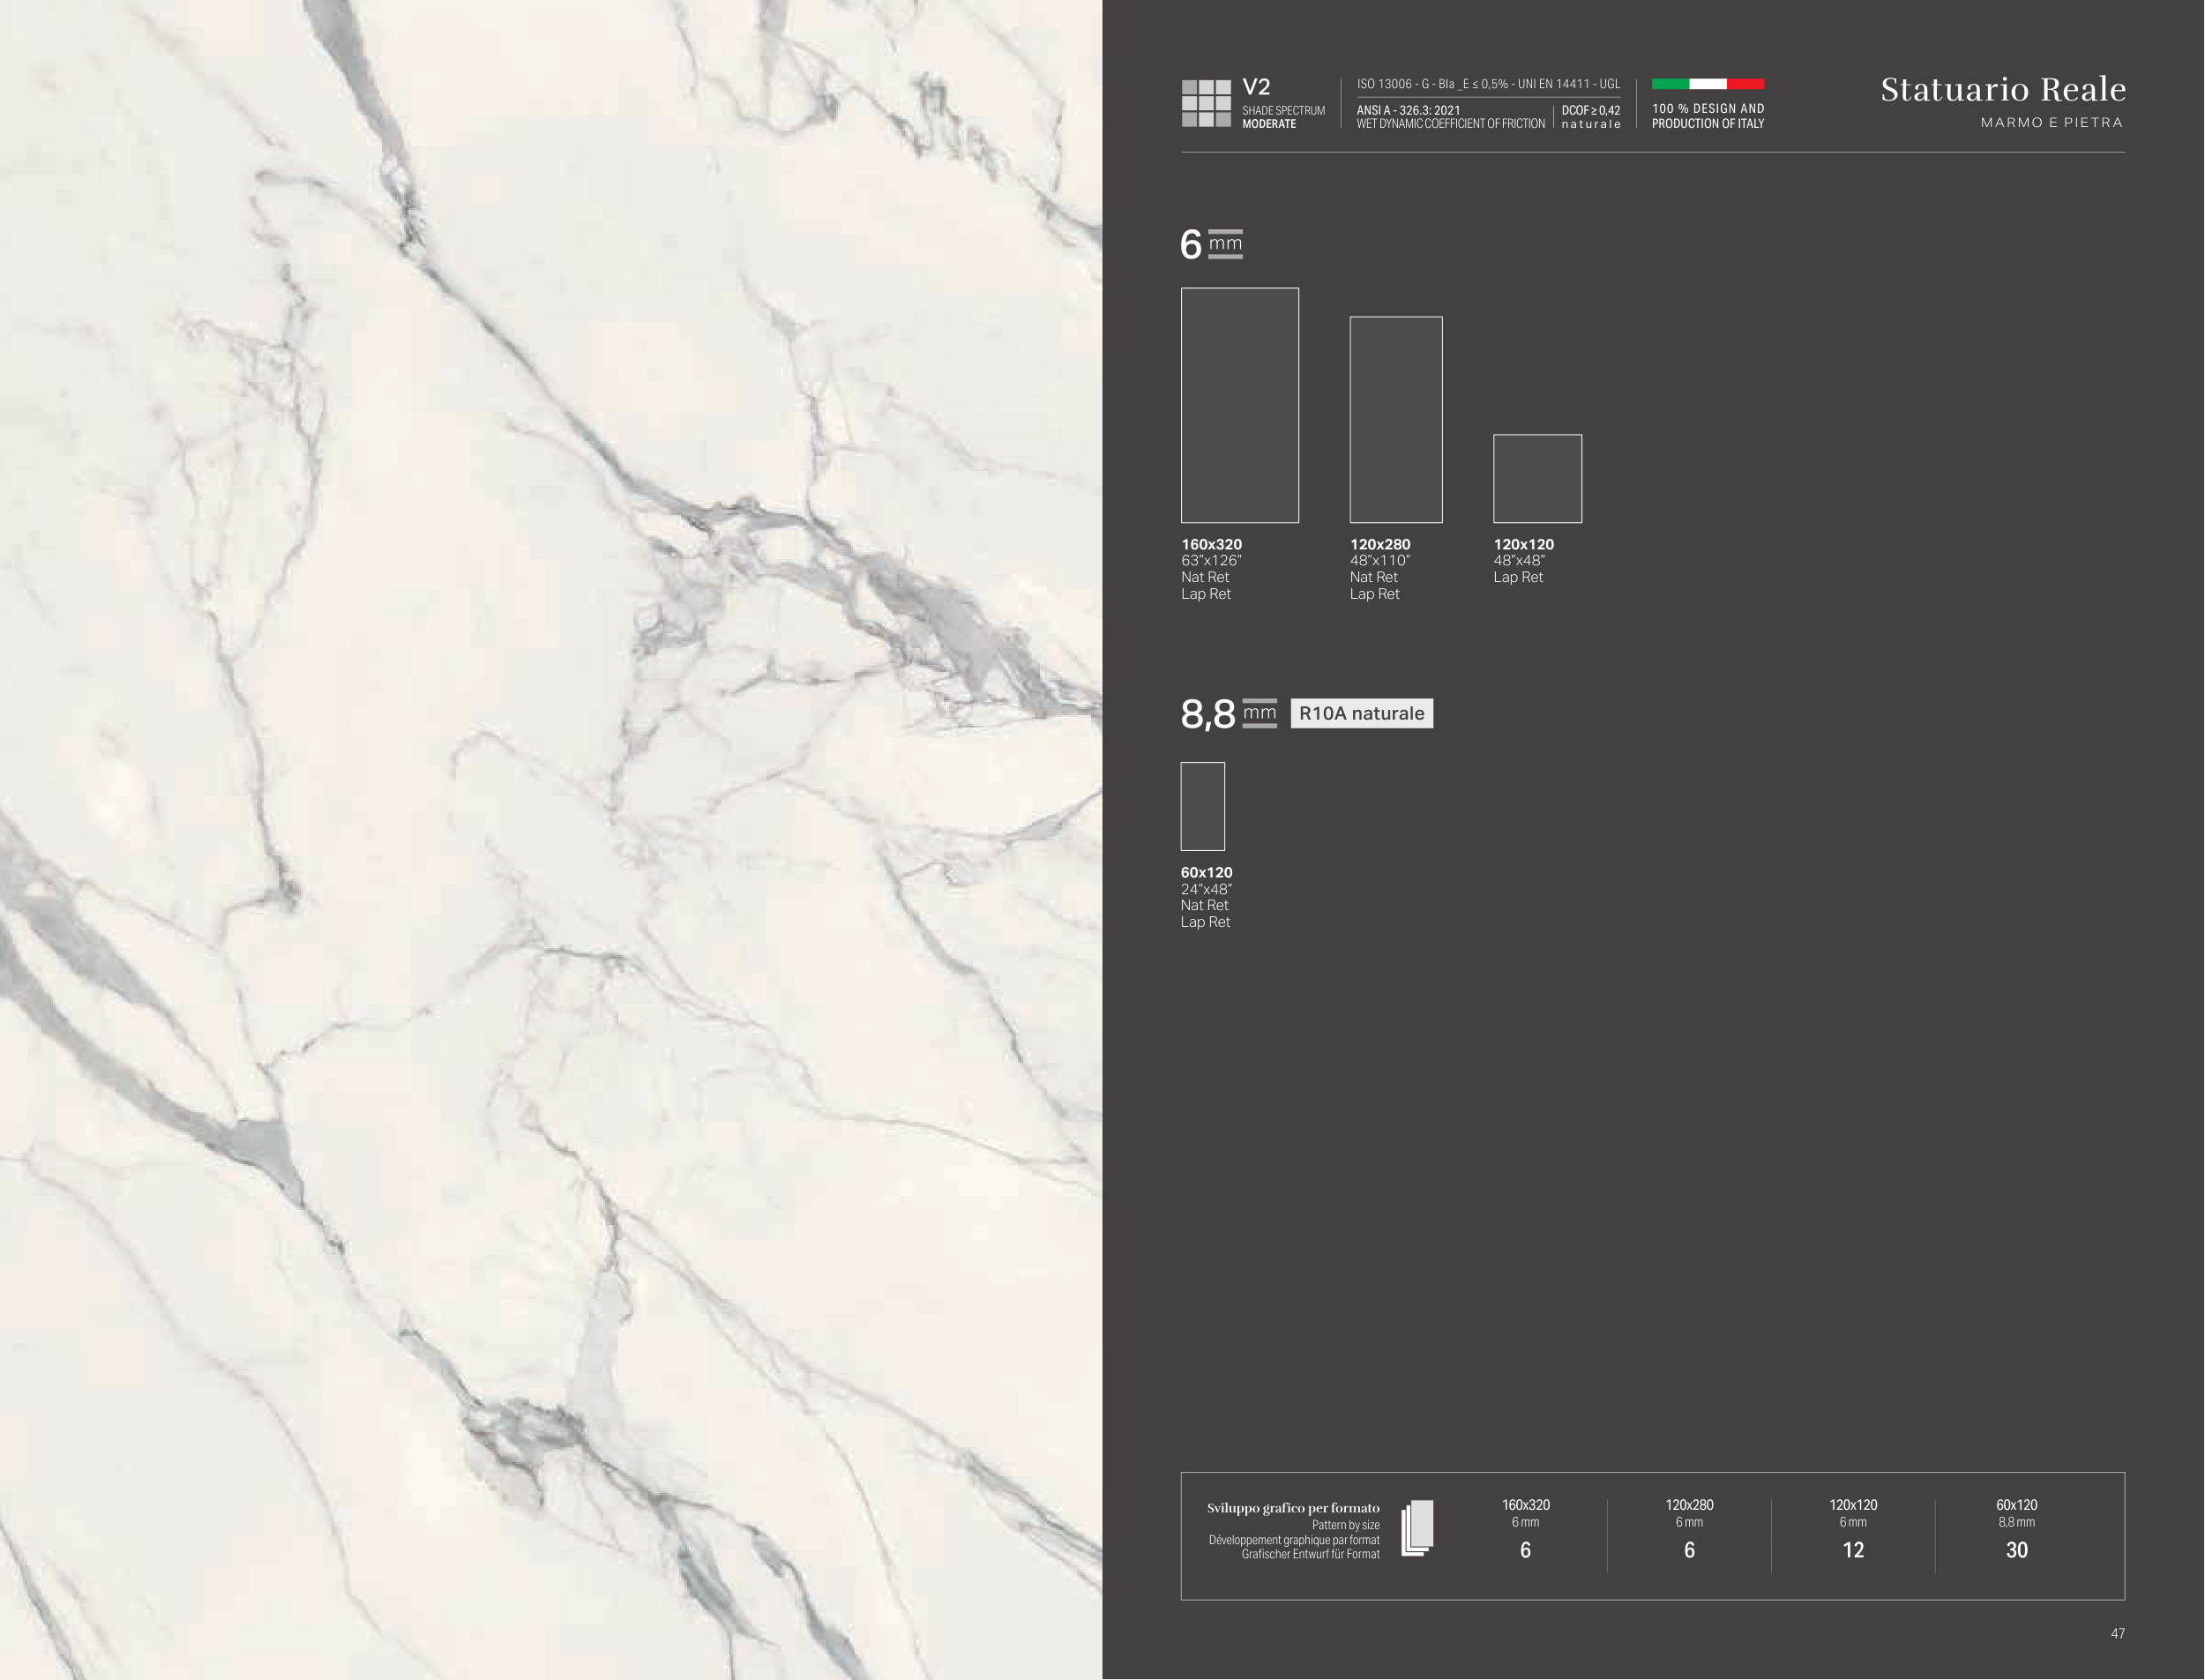Click the 120x280 6 mm pattern count

click(x=1689, y=1550)
